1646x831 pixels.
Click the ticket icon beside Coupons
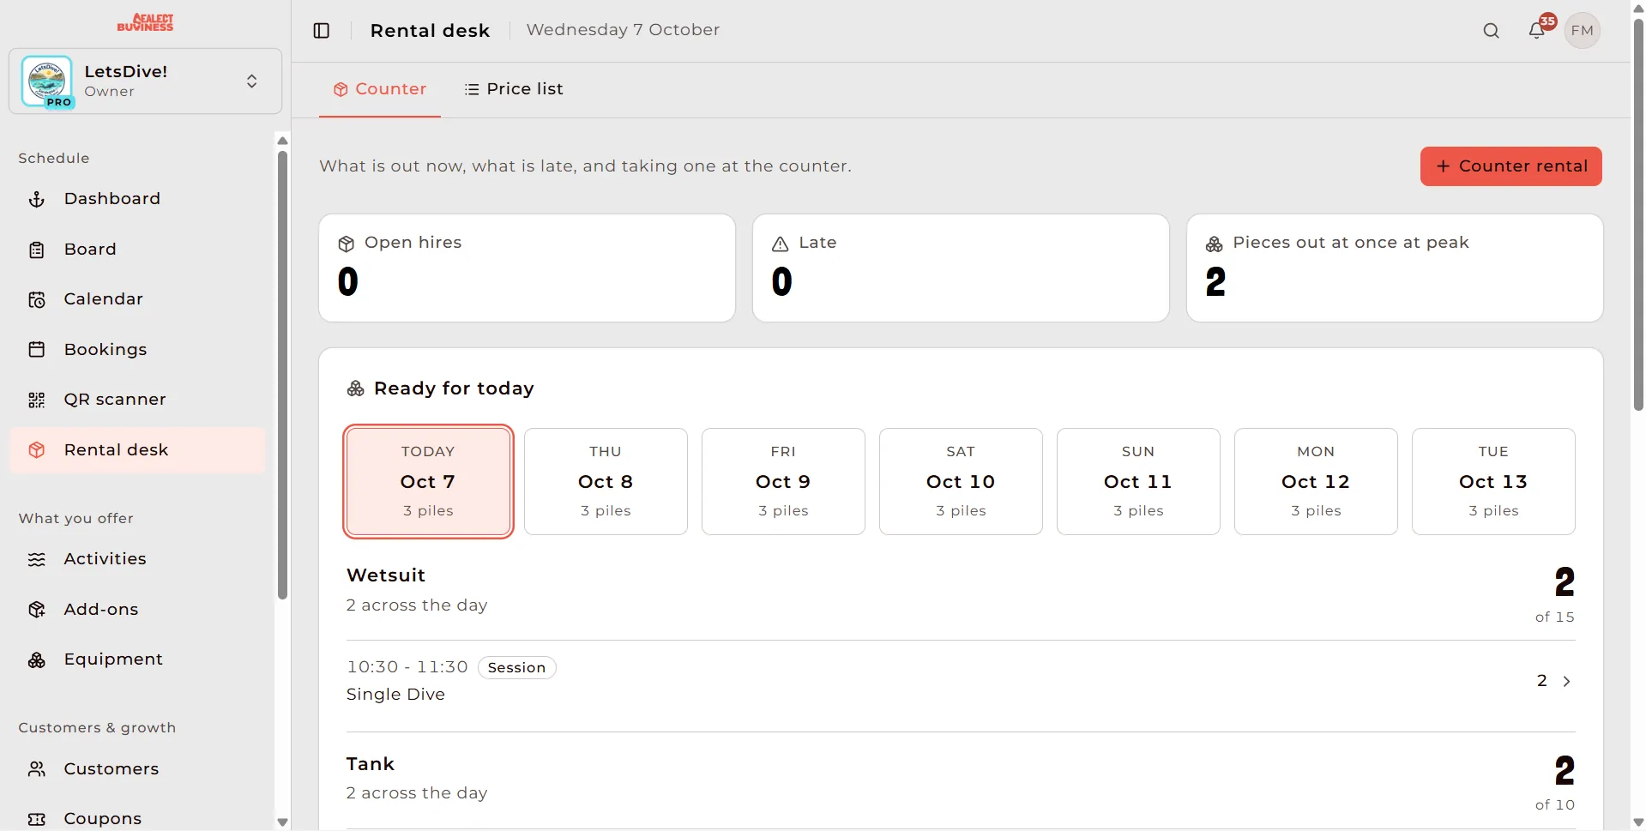[x=37, y=819]
